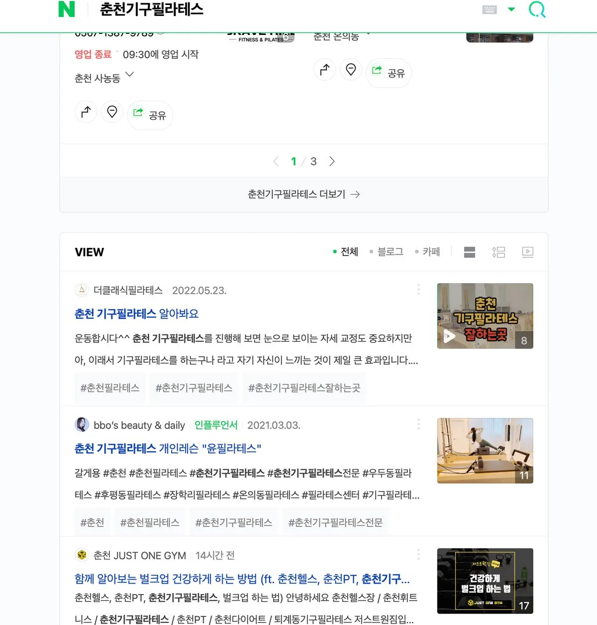Go to previous page of place results
The image size is (597, 625).
[x=276, y=161]
